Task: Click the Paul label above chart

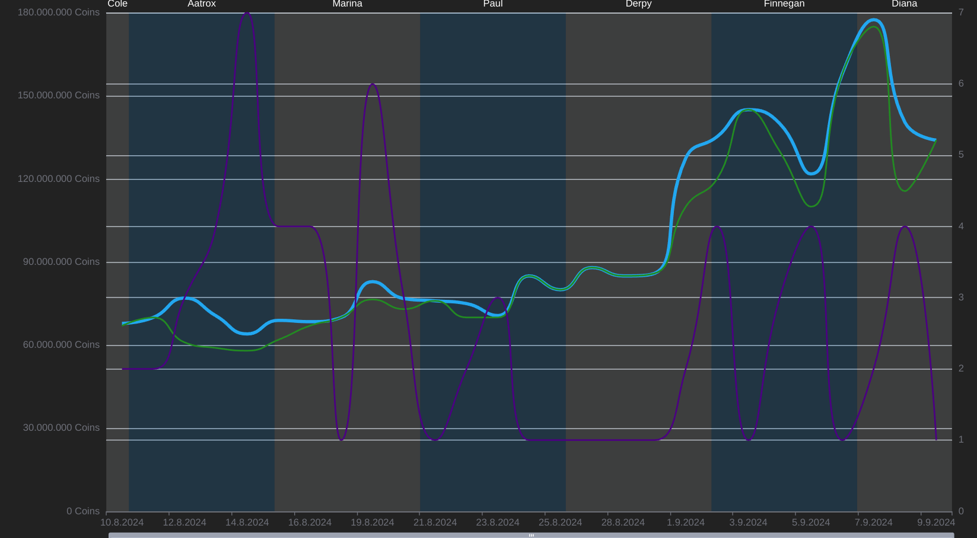Action: click(493, 4)
